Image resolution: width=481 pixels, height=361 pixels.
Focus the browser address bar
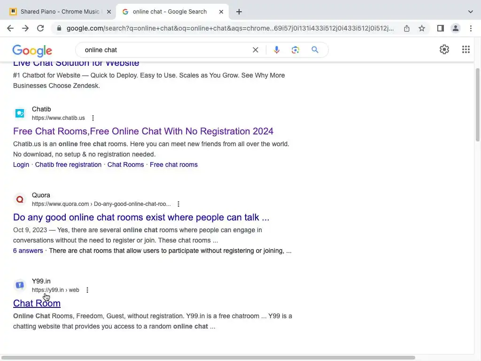coord(230,28)
